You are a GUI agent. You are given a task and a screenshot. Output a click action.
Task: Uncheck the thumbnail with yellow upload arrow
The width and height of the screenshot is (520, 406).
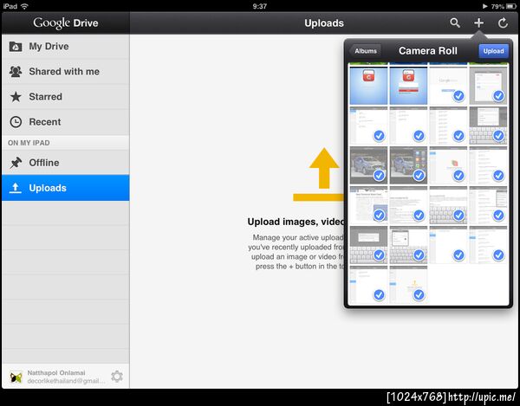pyautogui.click(x=408, y=285)
